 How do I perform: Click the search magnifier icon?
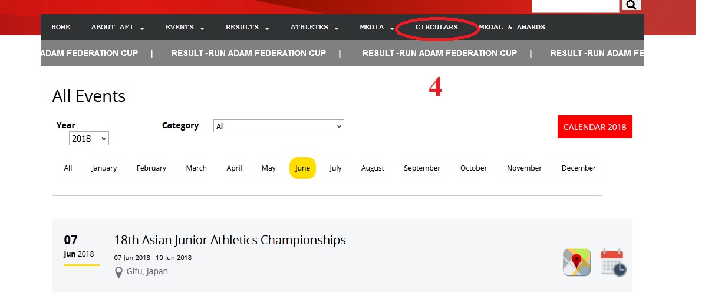tap(631, 5)
